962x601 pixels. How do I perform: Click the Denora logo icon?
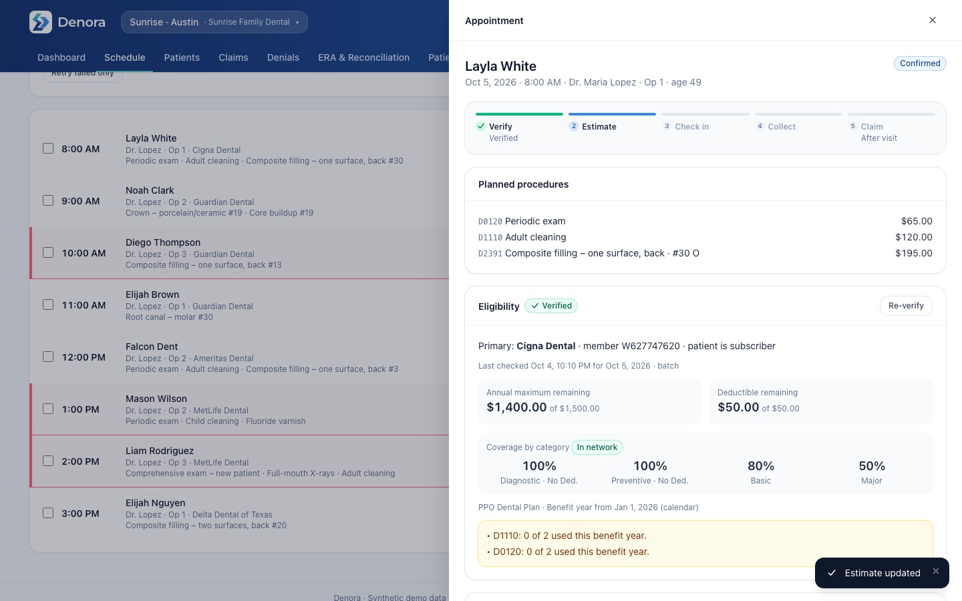point(41,22)
